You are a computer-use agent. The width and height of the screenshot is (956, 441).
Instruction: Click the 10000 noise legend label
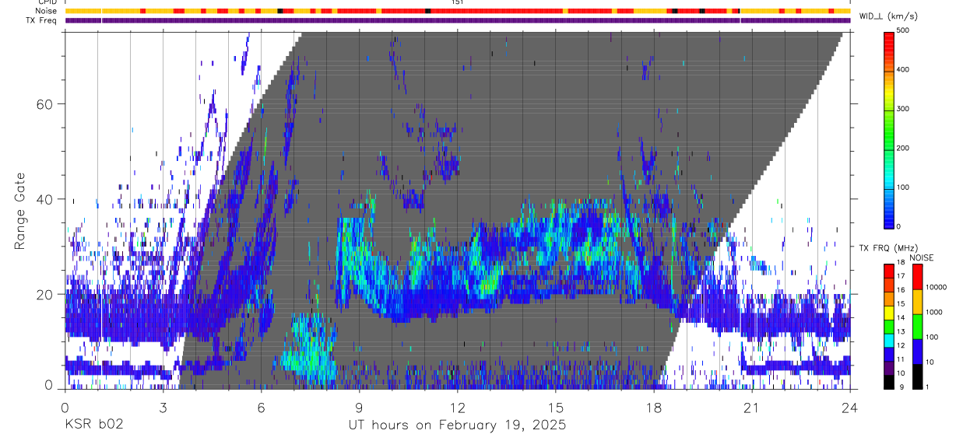(x=937, y=287)
